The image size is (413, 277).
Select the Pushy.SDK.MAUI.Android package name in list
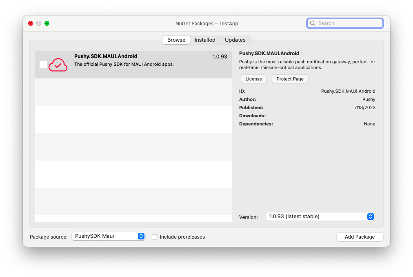pyautogui.click(x=106, y=56)
